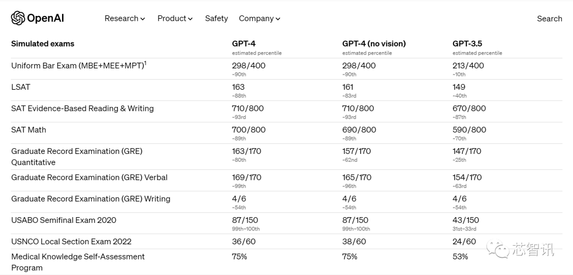Expand the Research dropdown chevron
Image resolution: width=573 pixels, height=275 pixels.
tap(143, 19)
